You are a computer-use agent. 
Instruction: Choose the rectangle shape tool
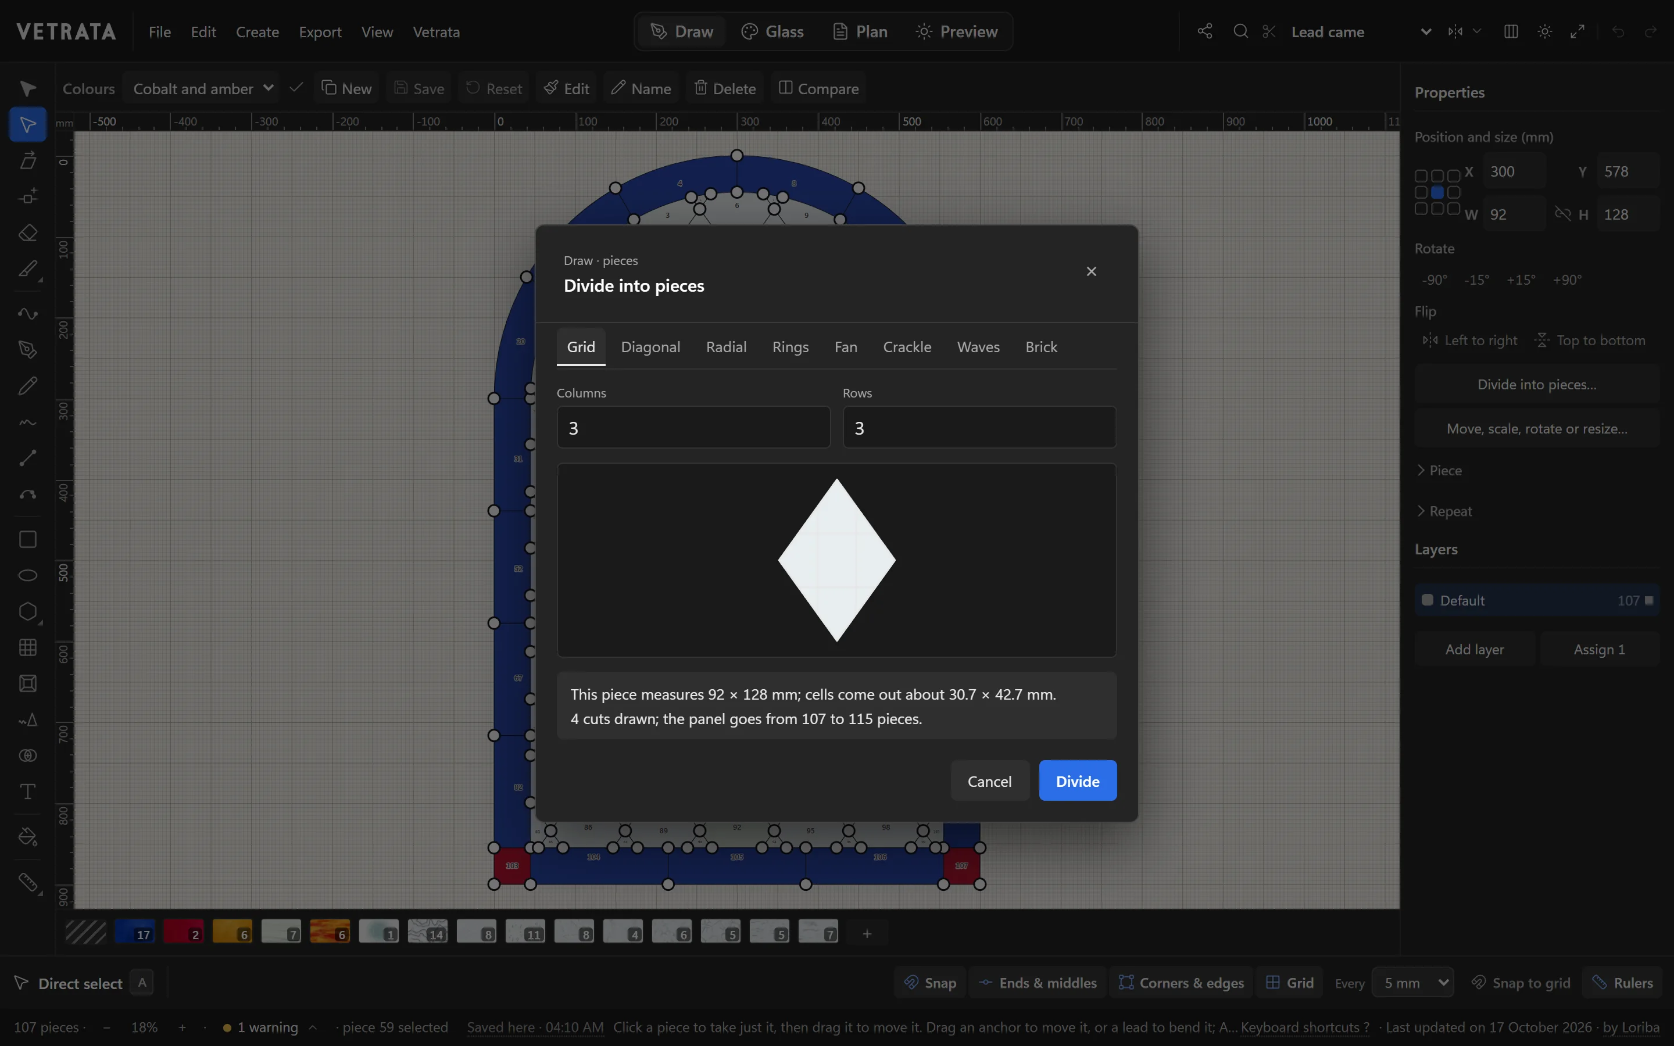pyautogui.click(x=28, y=540)
